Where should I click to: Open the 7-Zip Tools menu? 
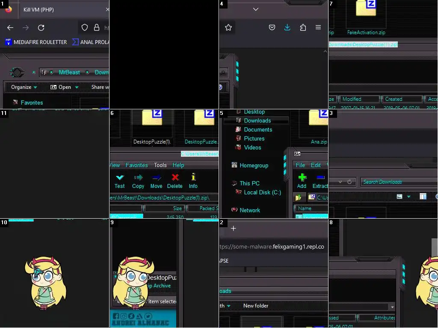[160, 165]
